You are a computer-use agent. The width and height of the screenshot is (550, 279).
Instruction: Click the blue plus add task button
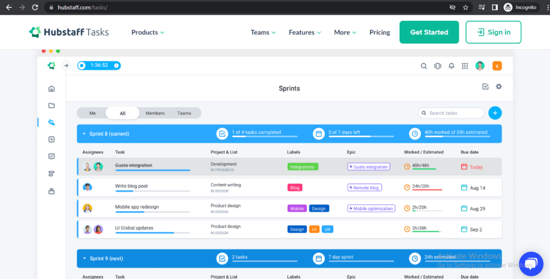click(x=495, y=113)
